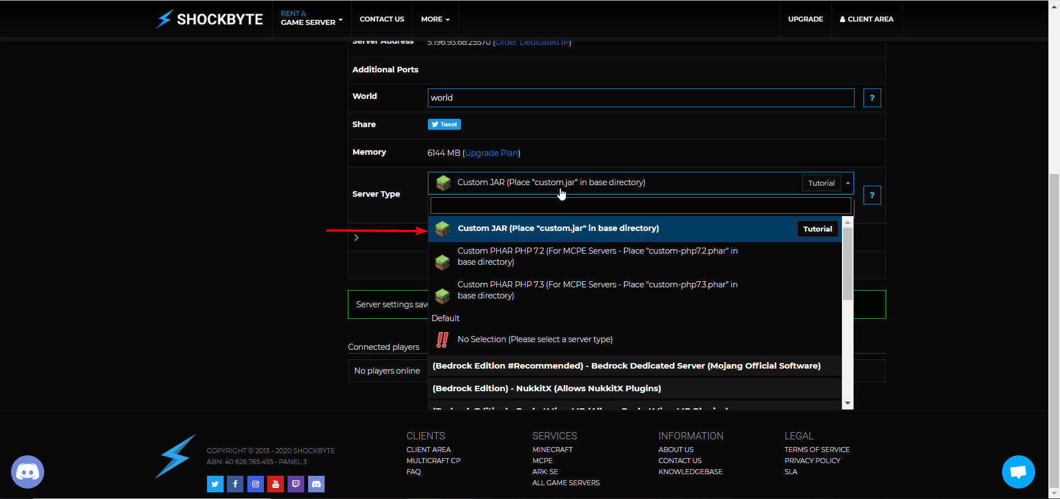Open the Terms of Service link
Screen dimensions: 1060x499
(x=817, y=450)
